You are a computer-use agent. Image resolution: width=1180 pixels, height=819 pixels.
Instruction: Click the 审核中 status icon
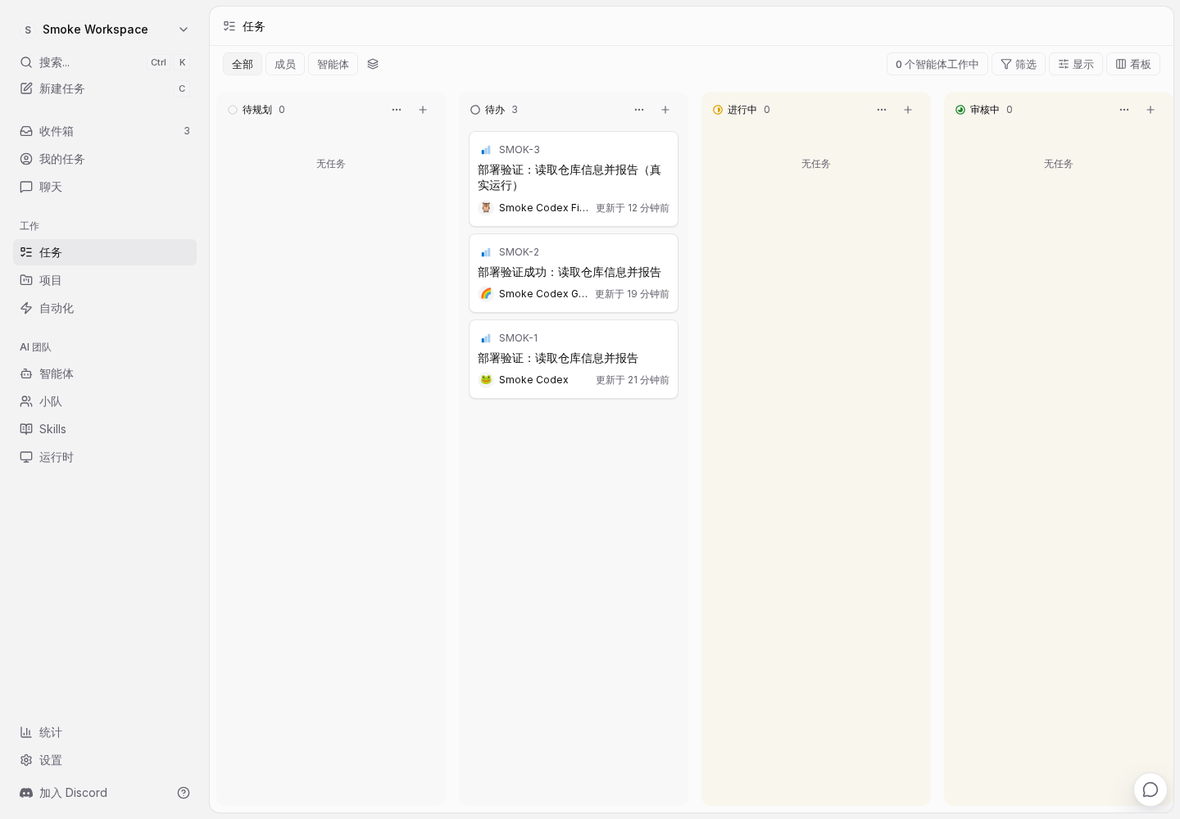(960, 110)
